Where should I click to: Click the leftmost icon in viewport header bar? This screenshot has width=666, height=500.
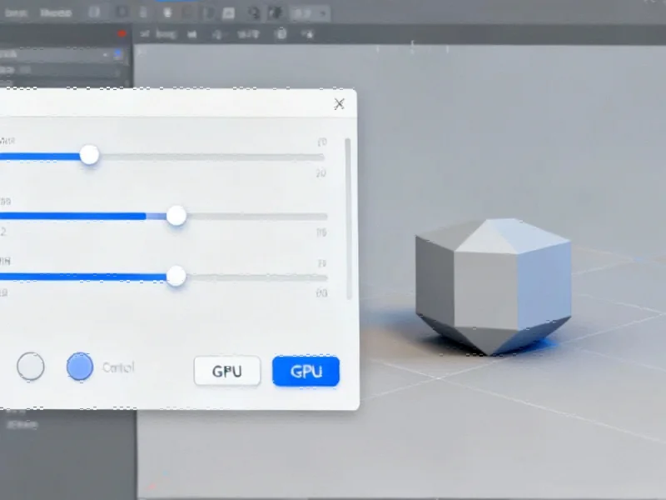click(x=144, y=33)
